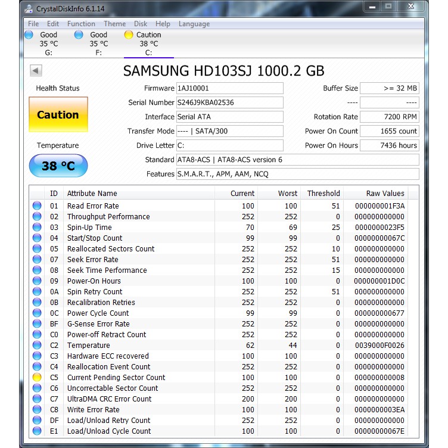This screenshot has width=448, height=448.
Task: Click the CrystalDiskInfo app icon in title bar
Action: coord(29,9)
